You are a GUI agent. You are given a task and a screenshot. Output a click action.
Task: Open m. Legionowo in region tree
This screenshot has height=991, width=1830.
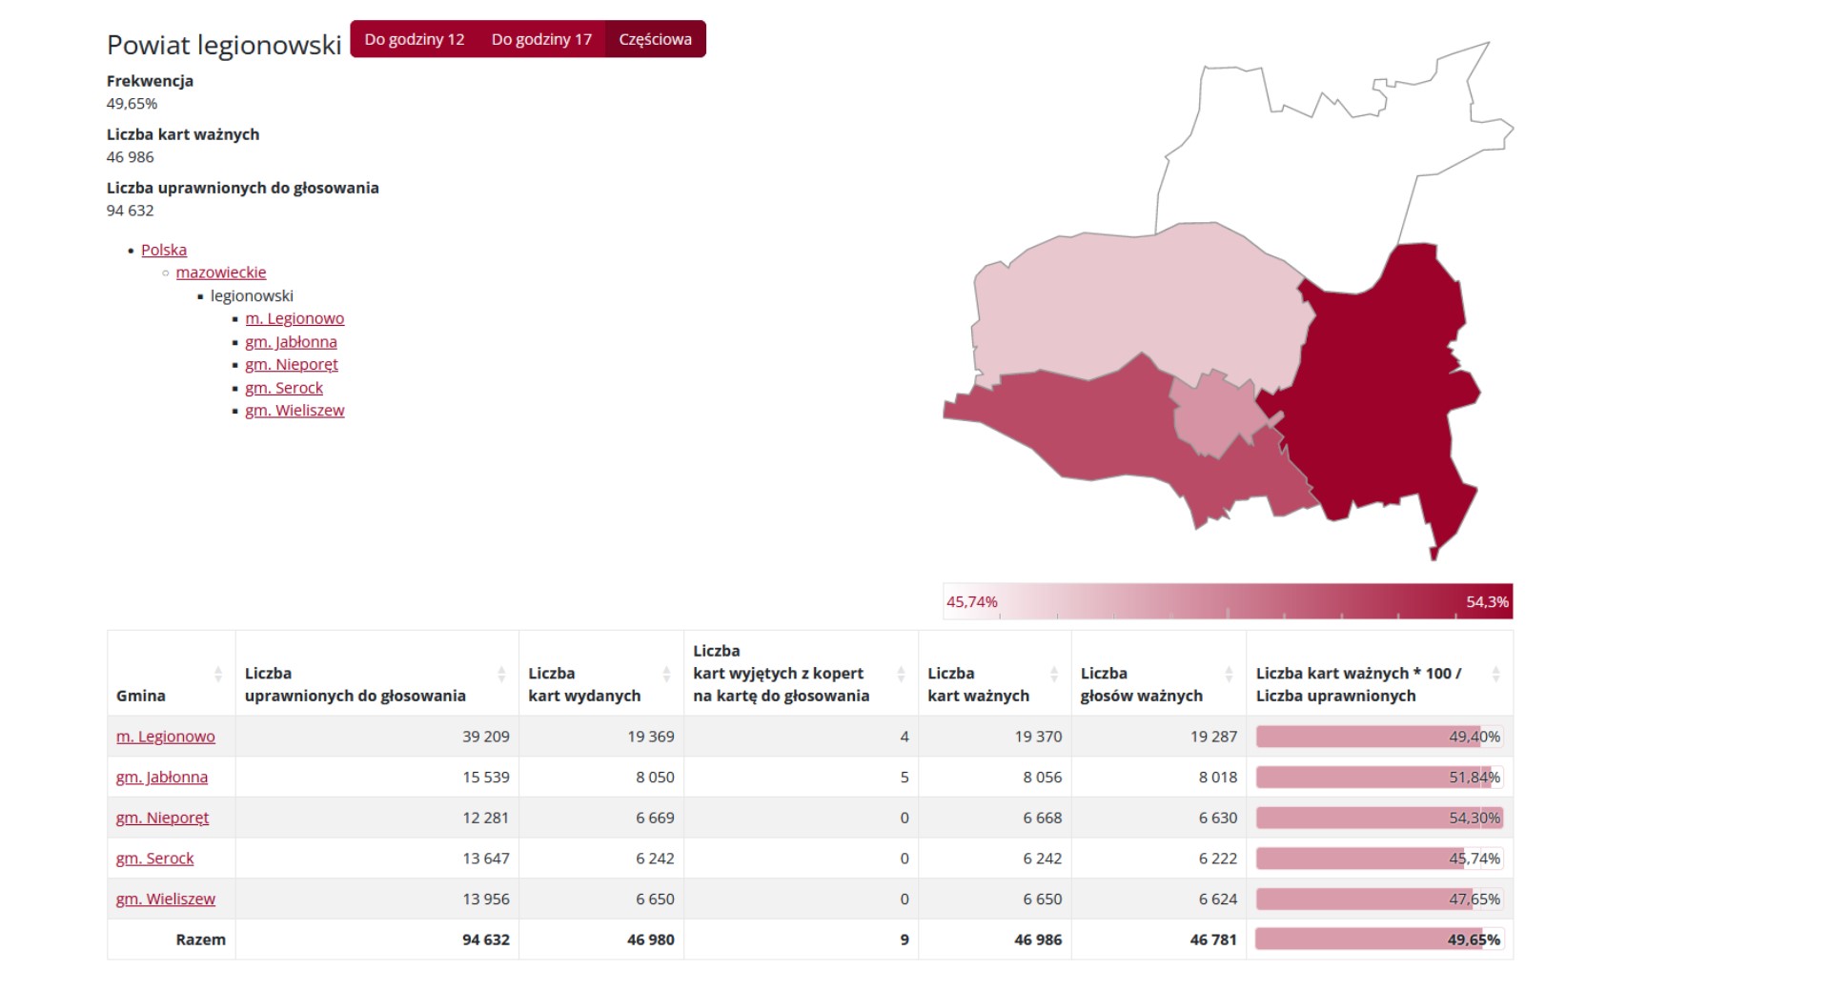pyautogui.click(x=295, y=318)
